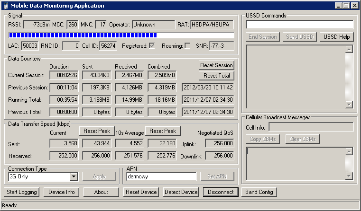361x211 pixels.
Task: Open Device Info
Action: 61,192
